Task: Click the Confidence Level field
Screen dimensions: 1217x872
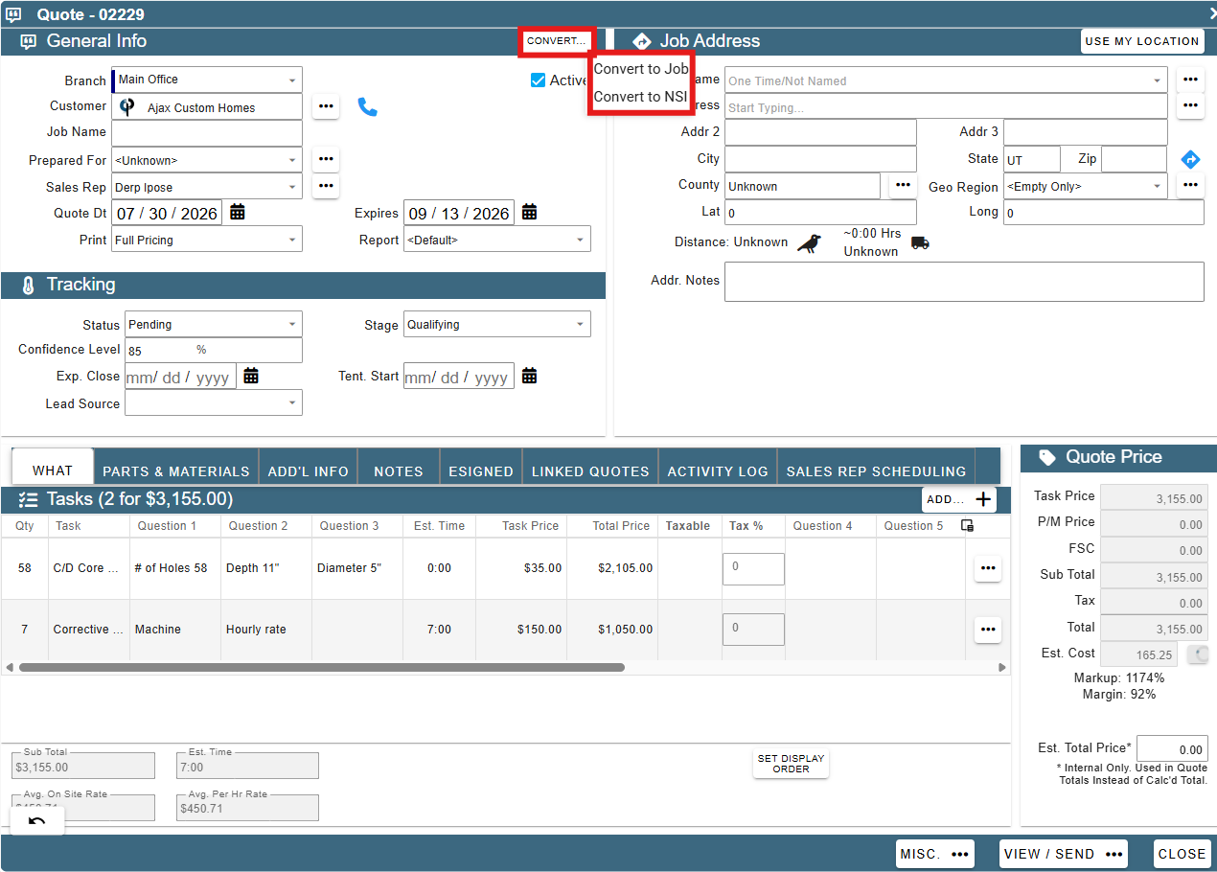Action: click(214, 350)
